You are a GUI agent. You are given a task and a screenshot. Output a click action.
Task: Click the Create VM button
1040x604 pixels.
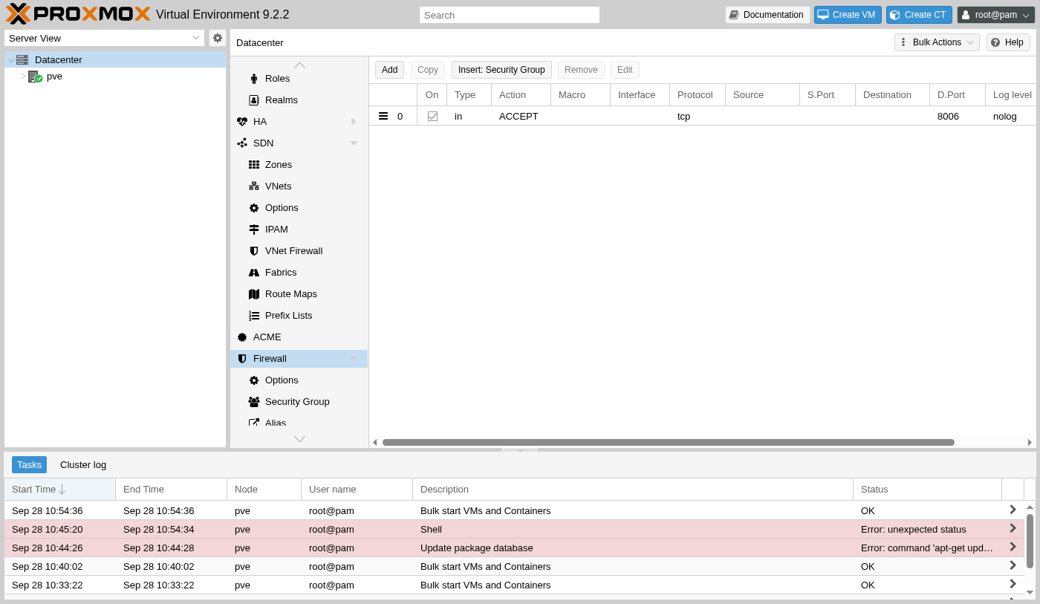(x=847, y=15)
